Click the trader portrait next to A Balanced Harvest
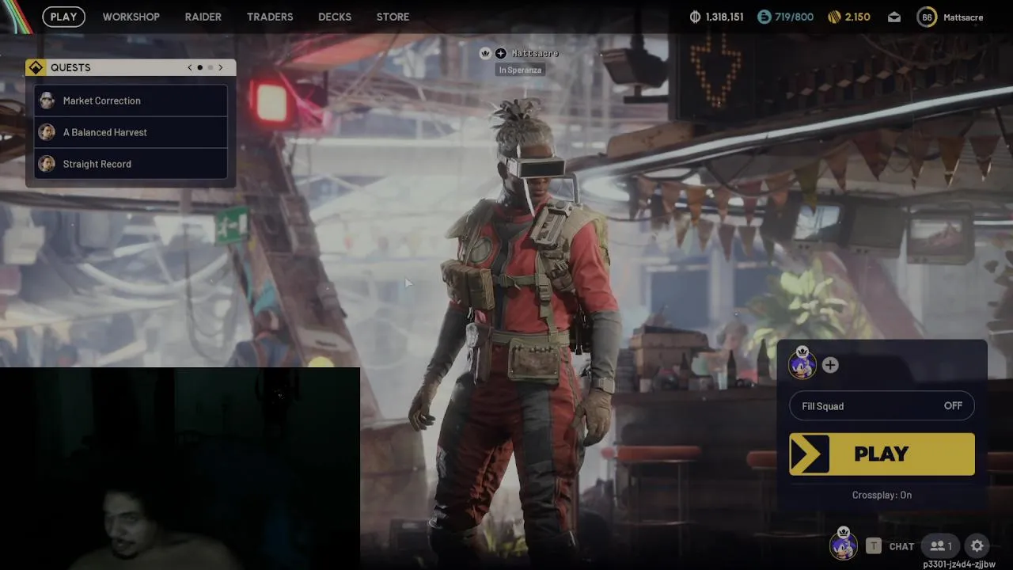The width and height of the screenshot is (1013, 570). pyautogui.click(x=47, y=132)
